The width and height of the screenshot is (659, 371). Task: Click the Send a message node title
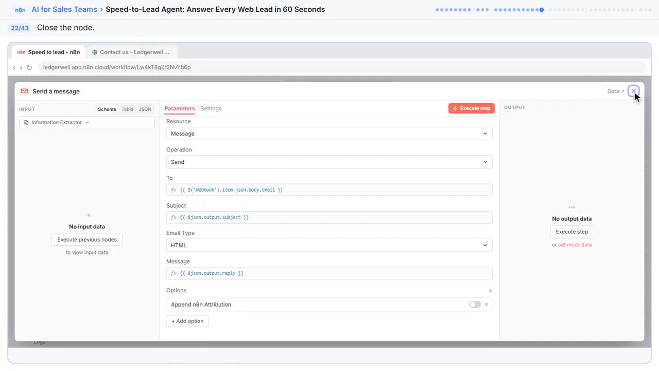pos(56,91)
